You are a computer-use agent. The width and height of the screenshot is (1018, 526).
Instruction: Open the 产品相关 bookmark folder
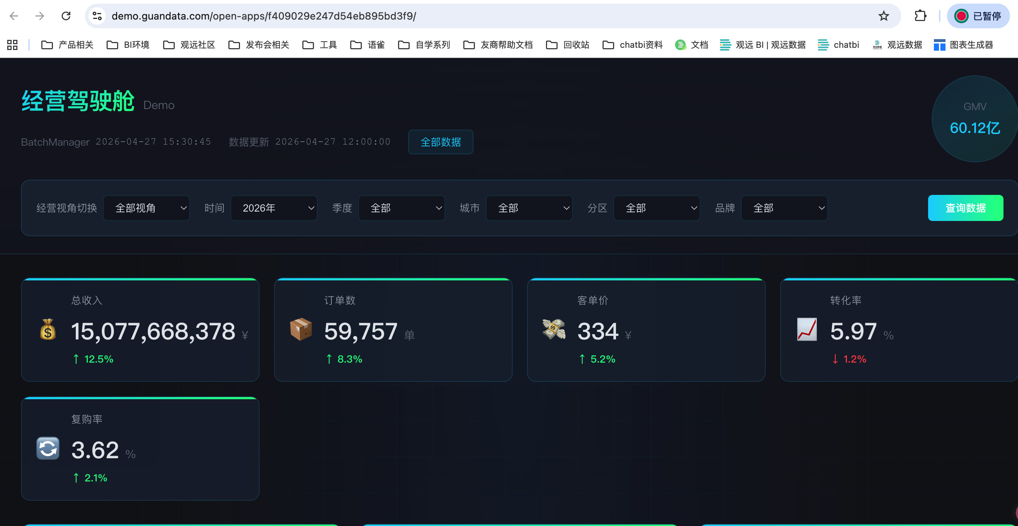[67, 45]
